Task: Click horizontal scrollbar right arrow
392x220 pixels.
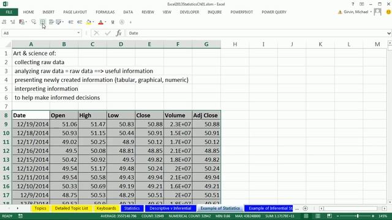Action: pyautogui.click(x=385, y=208)
